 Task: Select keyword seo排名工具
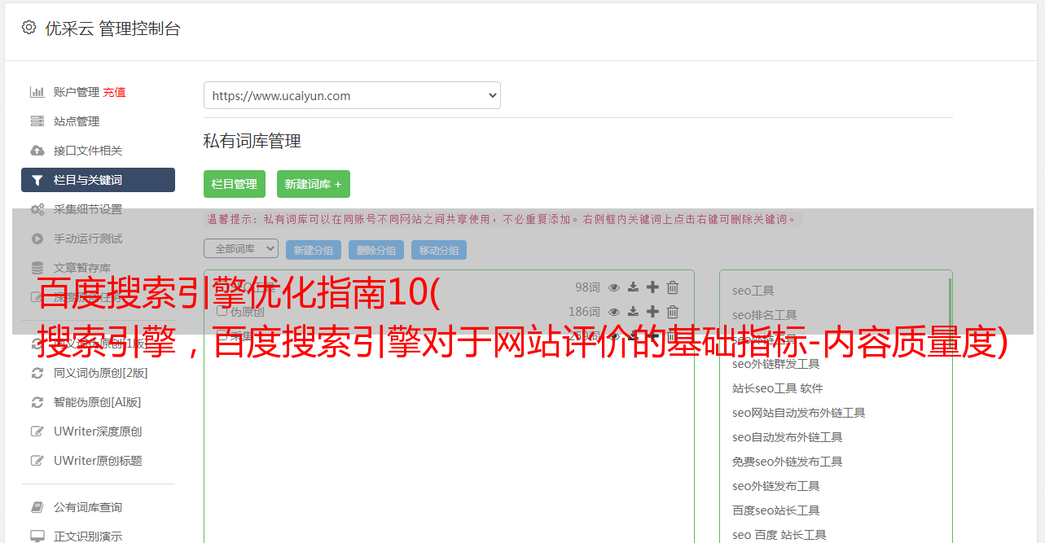click(x=765, y=315)
